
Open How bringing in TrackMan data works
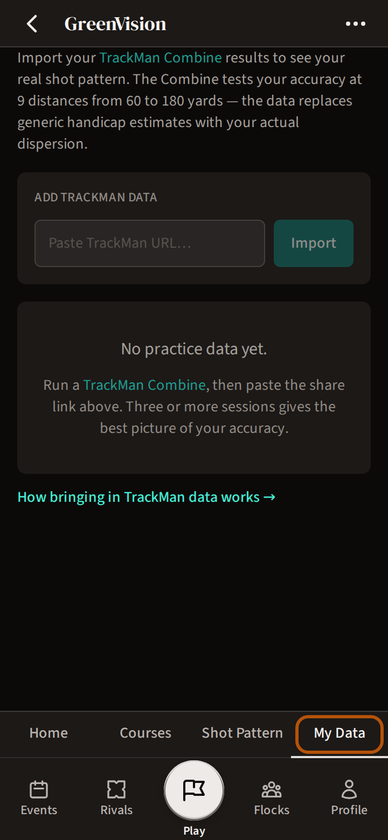147,497
